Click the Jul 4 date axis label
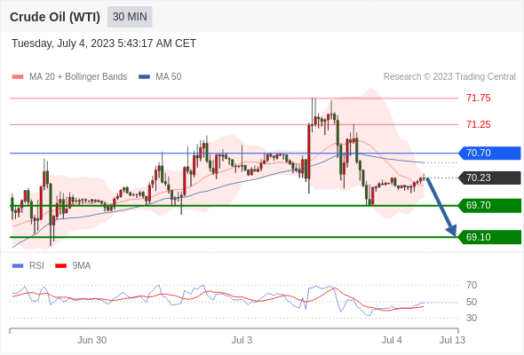This screenshot has width=524, height=355. click(x=392, y=340)
